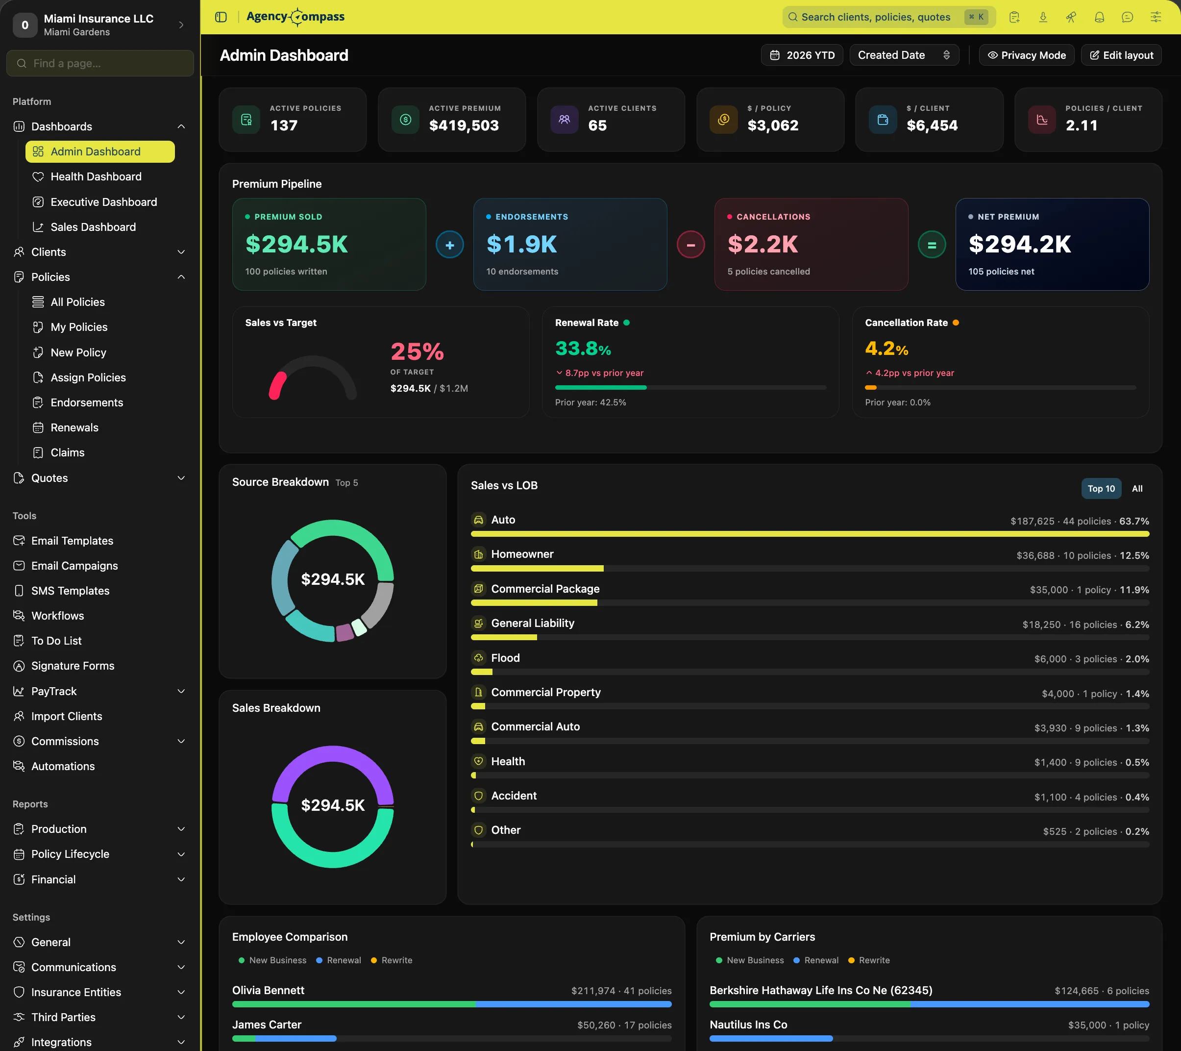Open the Miami Insurance LLC agency switcher
This screenshot has height=1051, width=1181.
click(x=100, y=25)
